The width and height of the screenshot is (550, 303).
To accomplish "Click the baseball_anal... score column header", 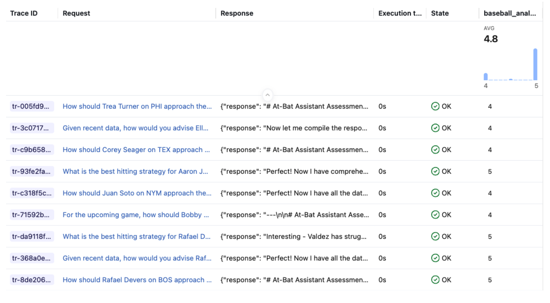I will pyautogui.click(x=510, y=13).
